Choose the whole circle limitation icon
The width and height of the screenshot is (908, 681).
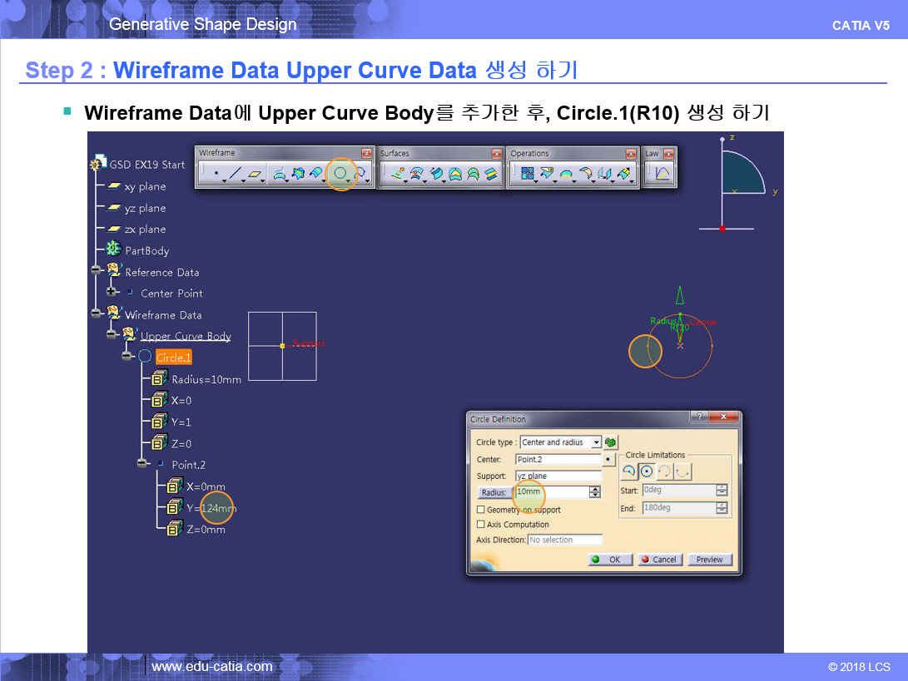click(647, 471)
